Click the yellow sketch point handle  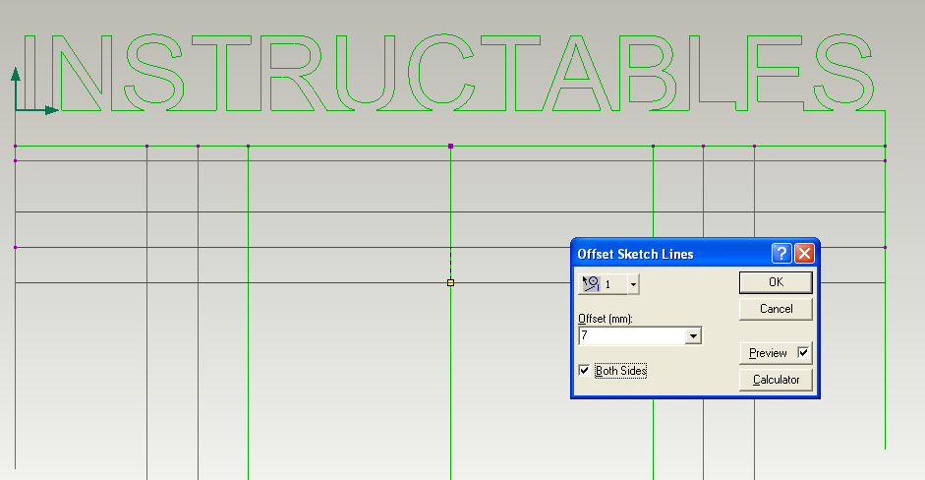tap(450, 283)
